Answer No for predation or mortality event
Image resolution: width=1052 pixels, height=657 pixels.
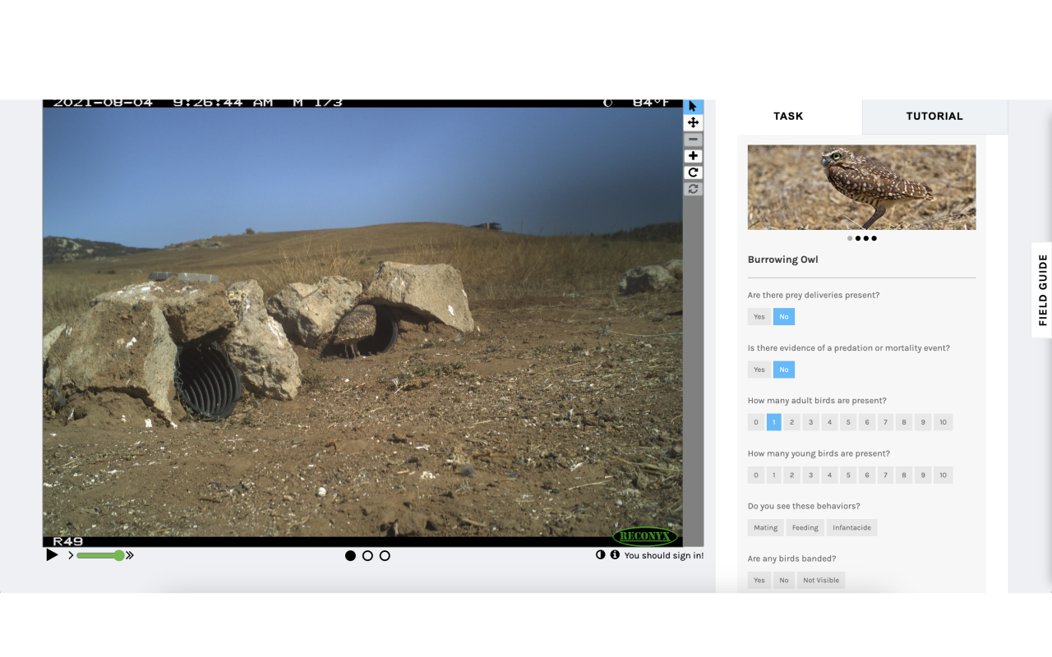tap(784, 370)
